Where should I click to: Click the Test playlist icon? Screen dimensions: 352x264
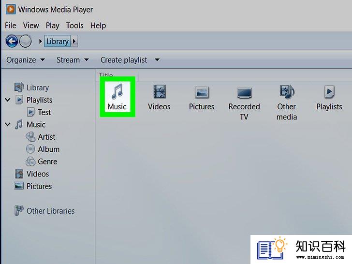pyautogui.click(x=30, y=112)
